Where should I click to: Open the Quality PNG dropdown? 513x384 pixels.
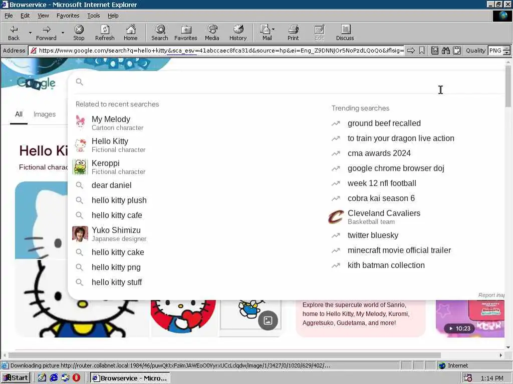pyautogui.click(x=506, y=50)
